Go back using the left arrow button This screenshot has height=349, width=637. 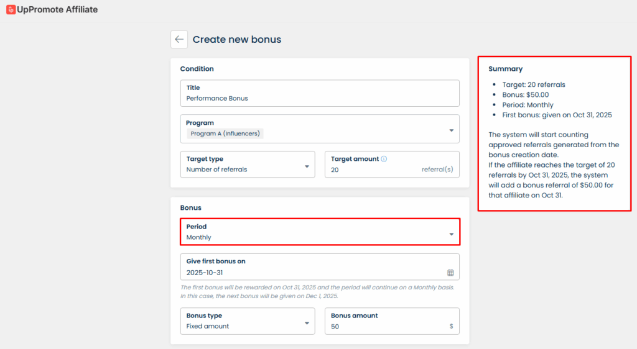179,39
